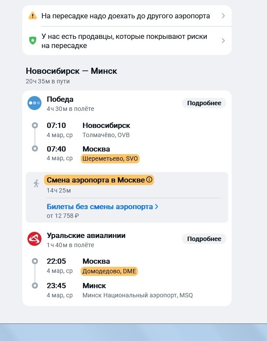
Task: Click the Новосибирск — Минск route heading
Action: (x=72, y=71)
